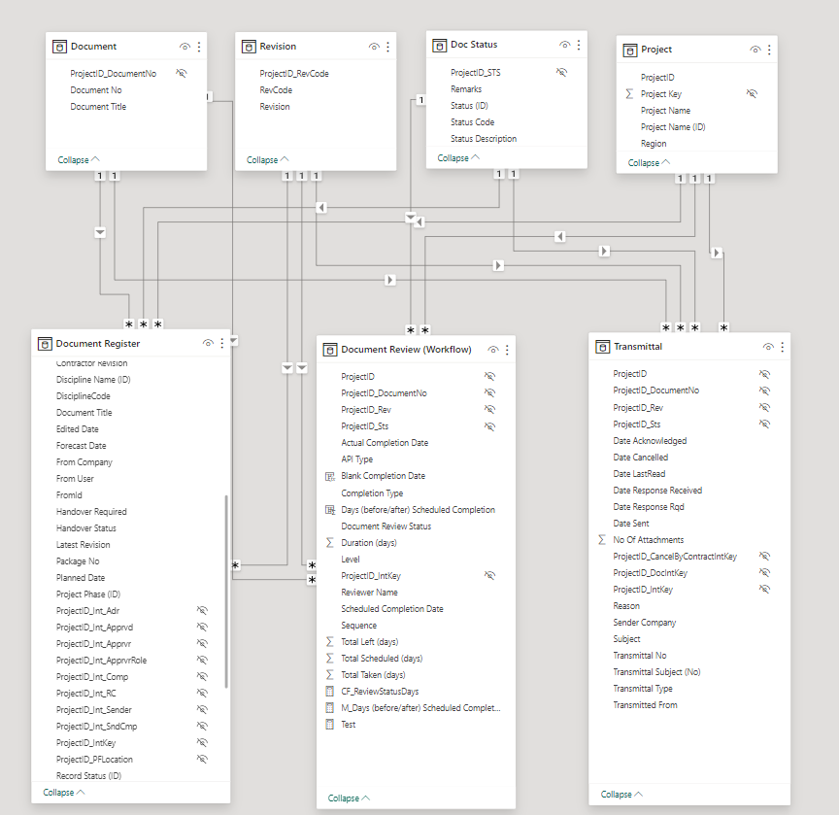
Task: Unhide ProjectID_STS field in Doc Status
Action: 561,72
